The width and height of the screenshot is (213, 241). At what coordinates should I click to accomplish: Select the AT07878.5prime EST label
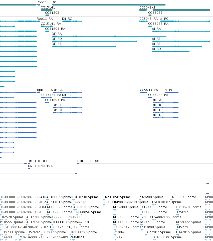click(86, 207)
